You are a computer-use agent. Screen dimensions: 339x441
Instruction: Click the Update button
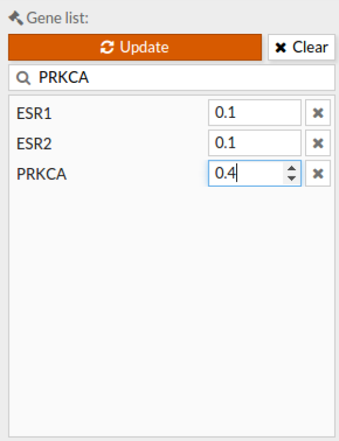(134, 47)
